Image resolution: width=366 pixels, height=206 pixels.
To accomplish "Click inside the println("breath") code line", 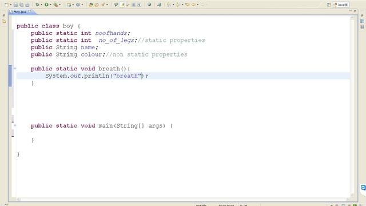I will pyautogui.click(x=97, y=76).
